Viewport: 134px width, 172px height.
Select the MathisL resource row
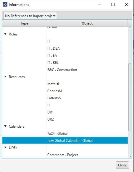(x=65, y=84)
